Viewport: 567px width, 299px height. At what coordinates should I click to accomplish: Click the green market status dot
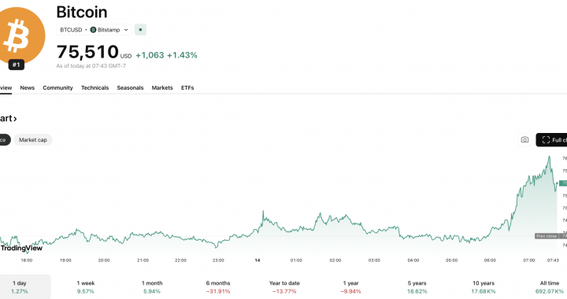[x=140, y=30]
